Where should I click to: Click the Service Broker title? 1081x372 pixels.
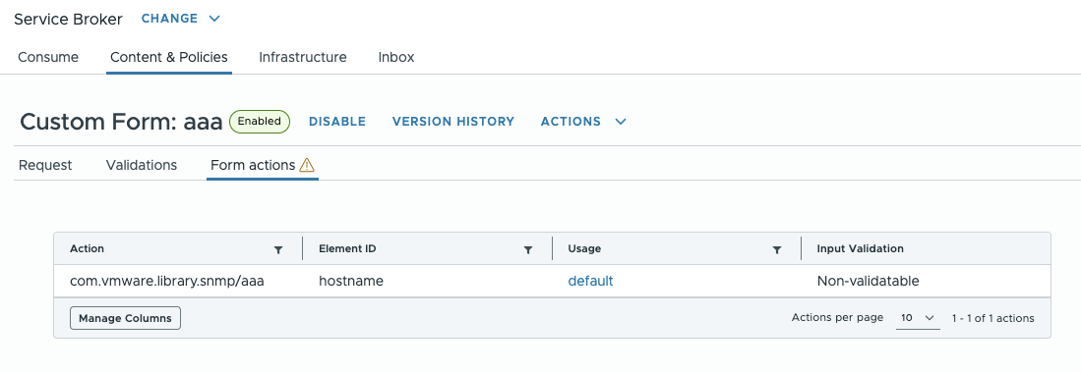click(68, 20)
